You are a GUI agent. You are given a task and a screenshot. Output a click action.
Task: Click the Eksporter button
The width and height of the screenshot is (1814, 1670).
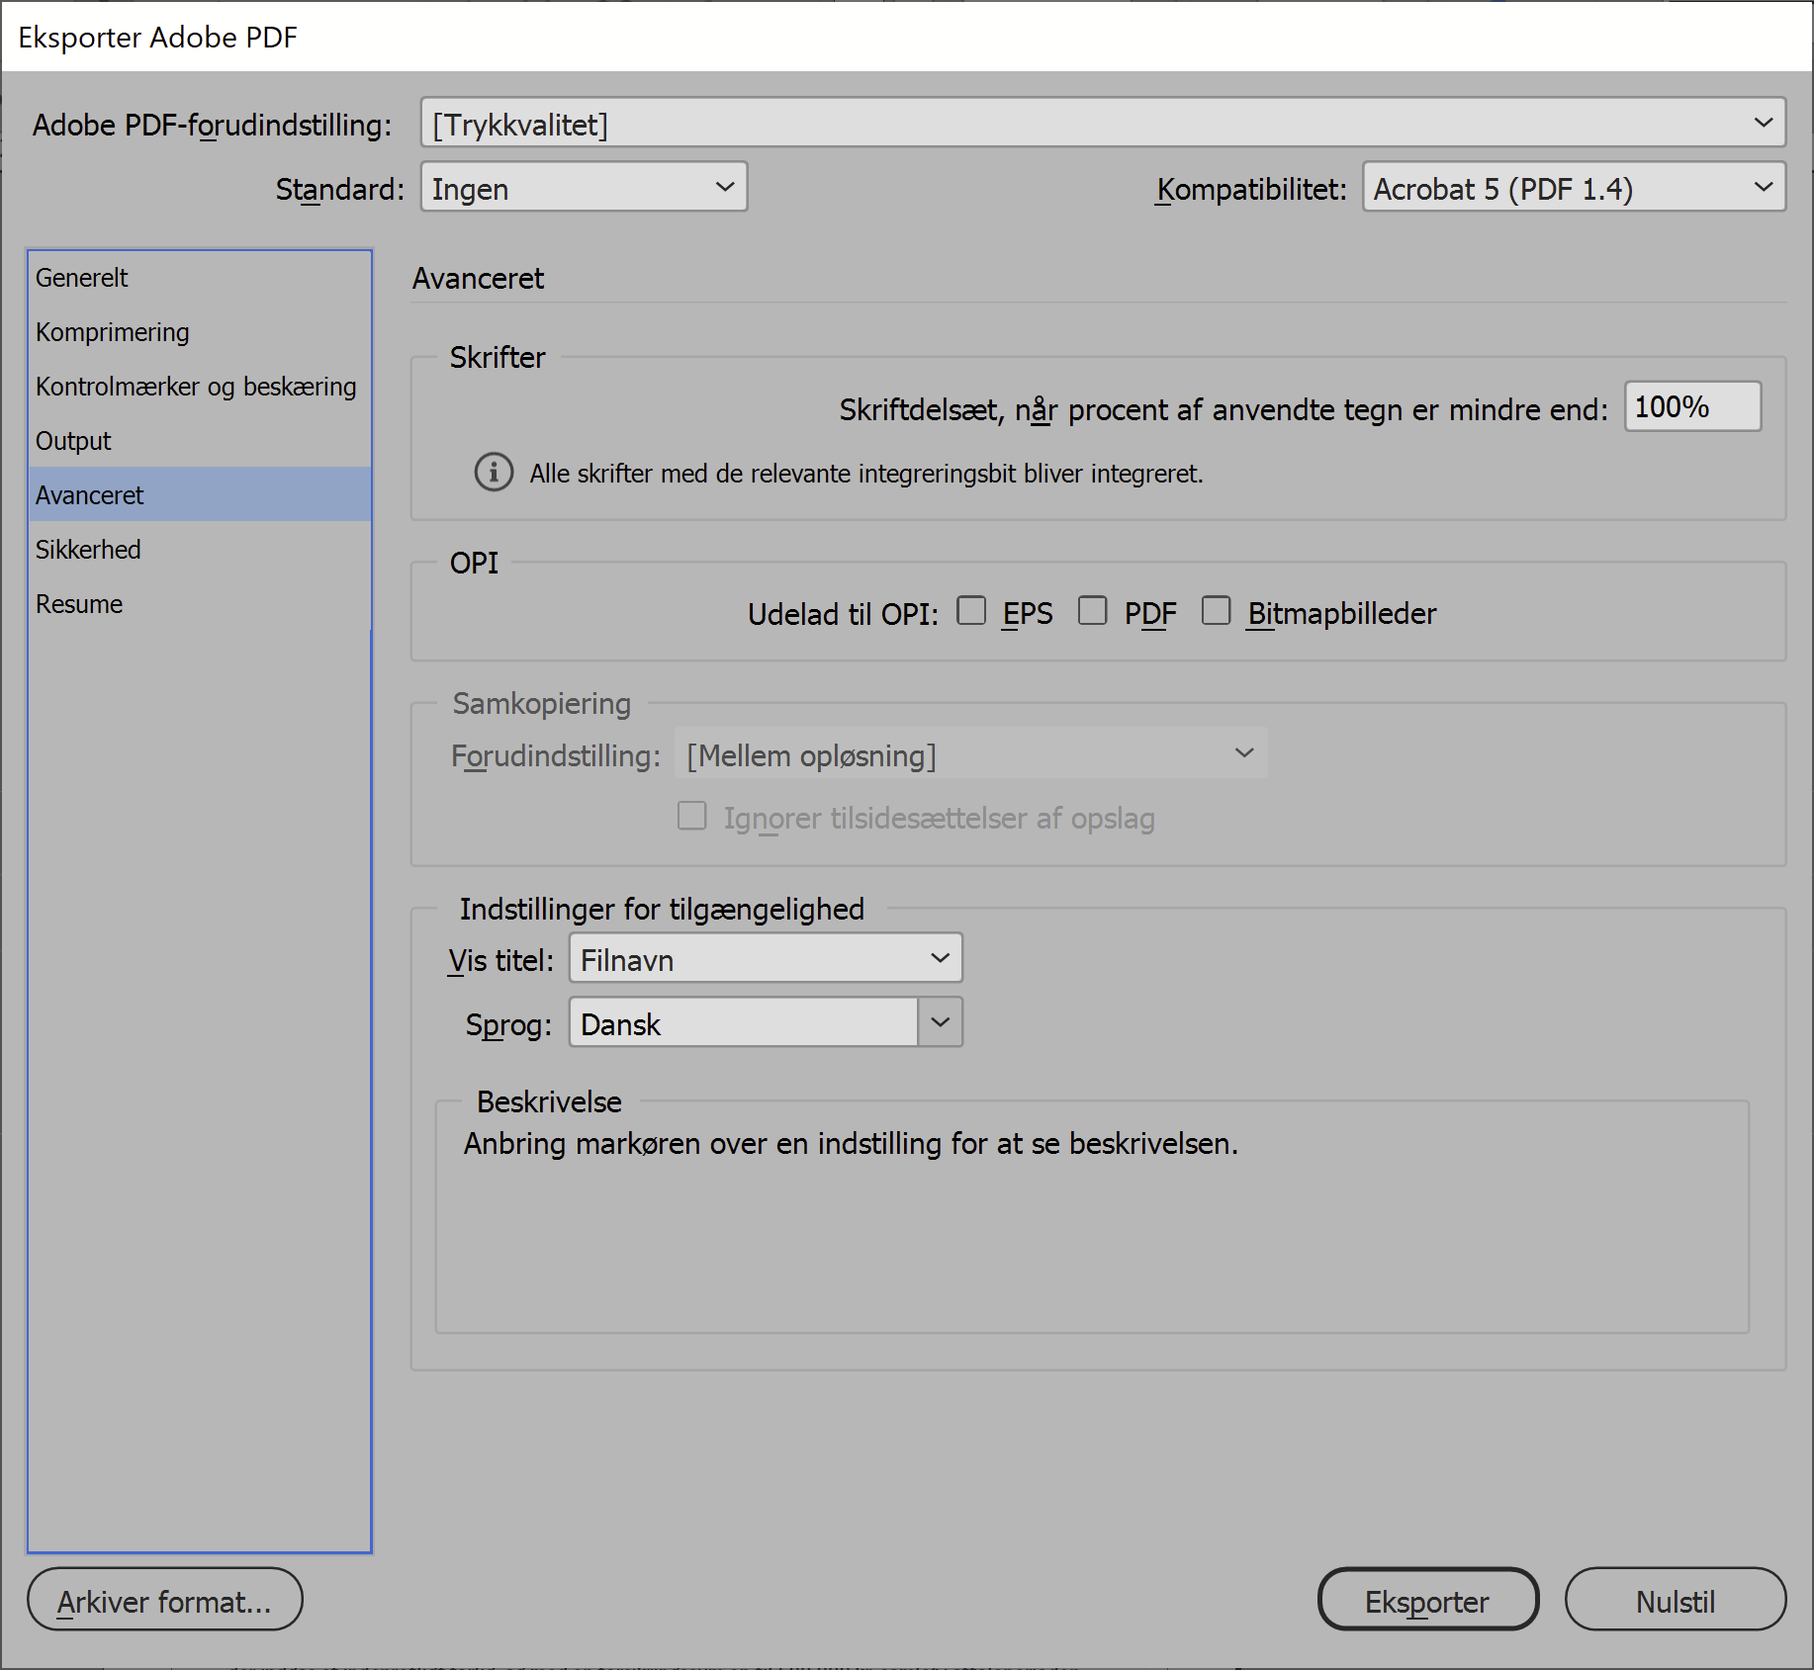[x=1427, y=1599]
